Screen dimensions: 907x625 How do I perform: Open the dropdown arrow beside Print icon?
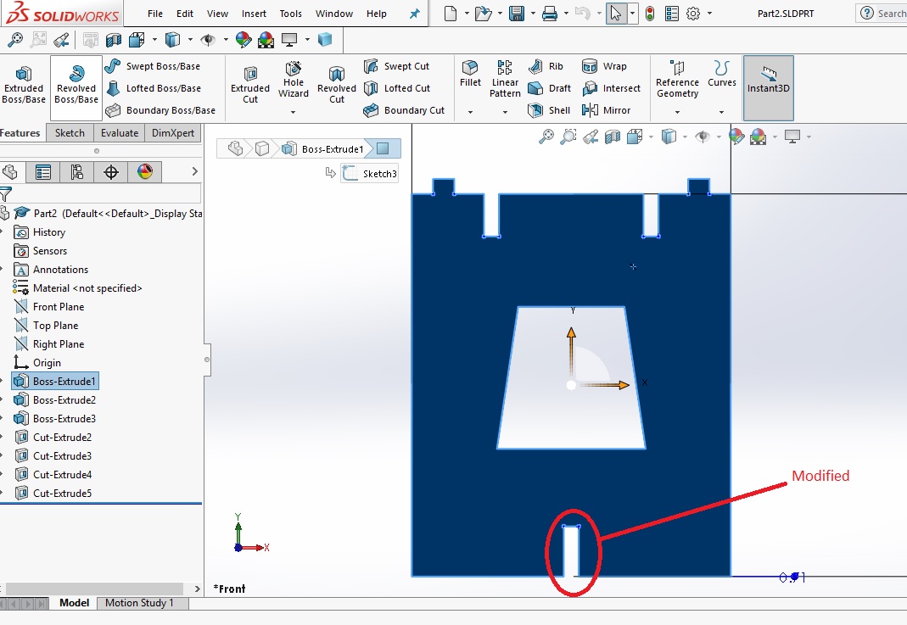(566, 14)
